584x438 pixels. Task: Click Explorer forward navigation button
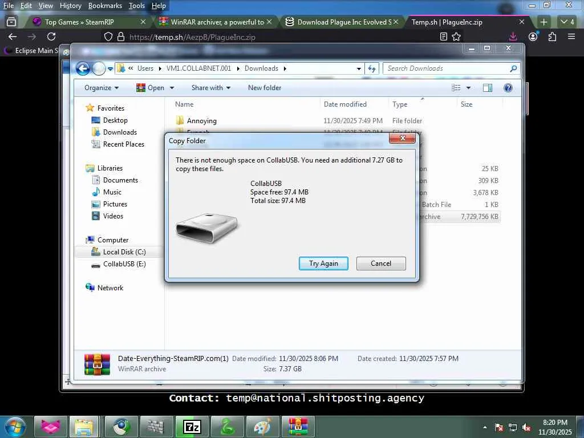pyautogui.click(x=99, y=68)
